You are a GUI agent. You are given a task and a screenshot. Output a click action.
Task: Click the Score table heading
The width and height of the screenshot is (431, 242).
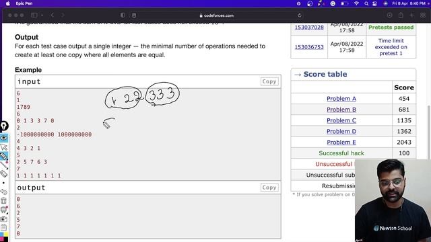(325, 74)
